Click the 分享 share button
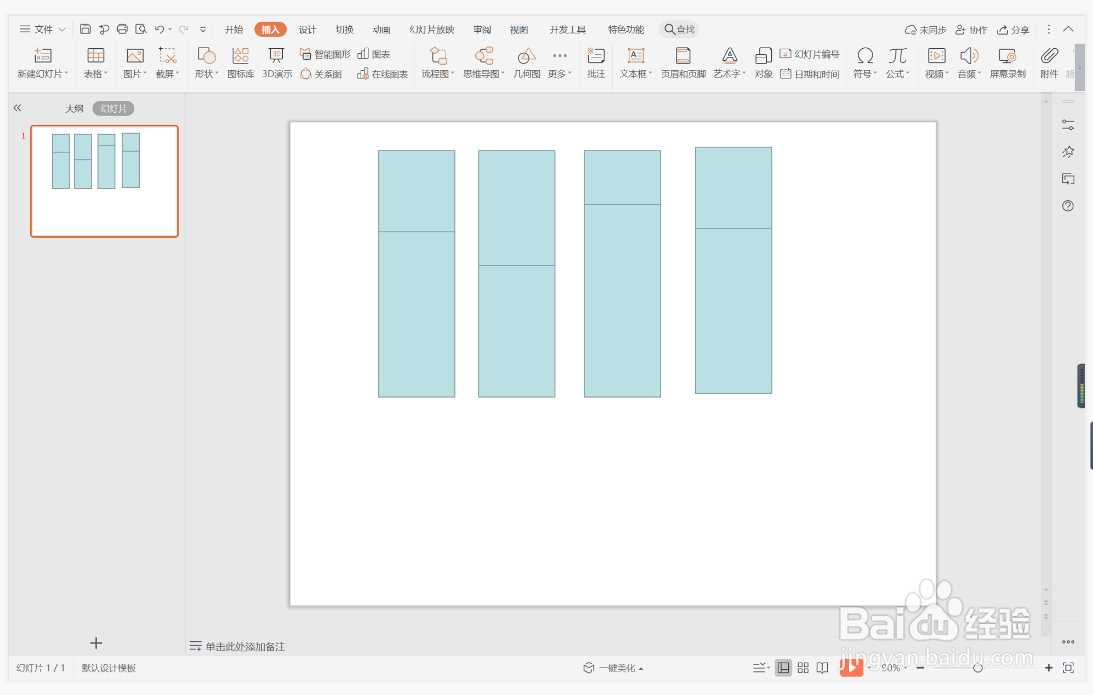 (1014, 30)
